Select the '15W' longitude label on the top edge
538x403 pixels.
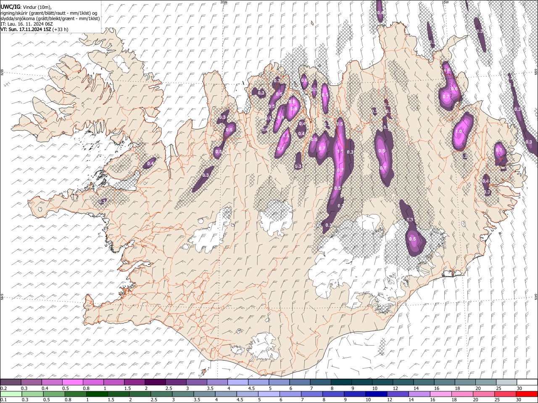click(445, 2)
